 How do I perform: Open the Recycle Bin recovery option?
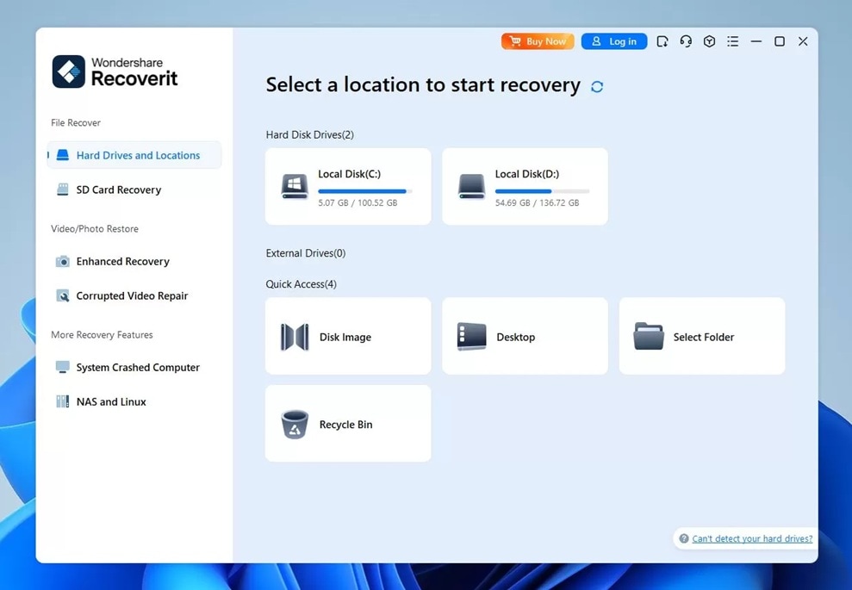pos(347,423)
